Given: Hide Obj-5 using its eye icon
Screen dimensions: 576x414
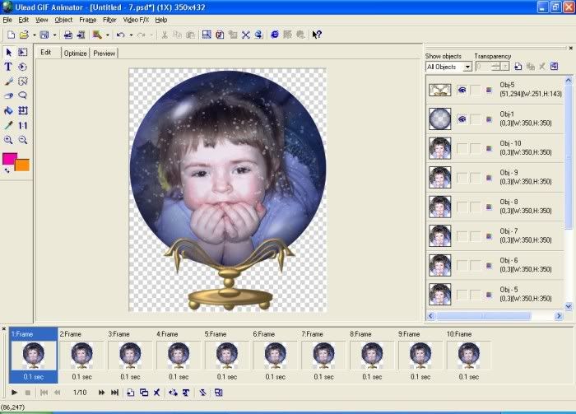Looking at the screenshot, I should 462,90.
